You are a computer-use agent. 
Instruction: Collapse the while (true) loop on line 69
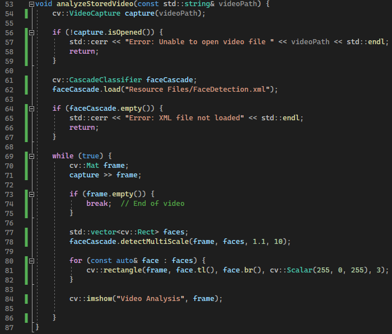pyautogui.click(x=31, y=156)
